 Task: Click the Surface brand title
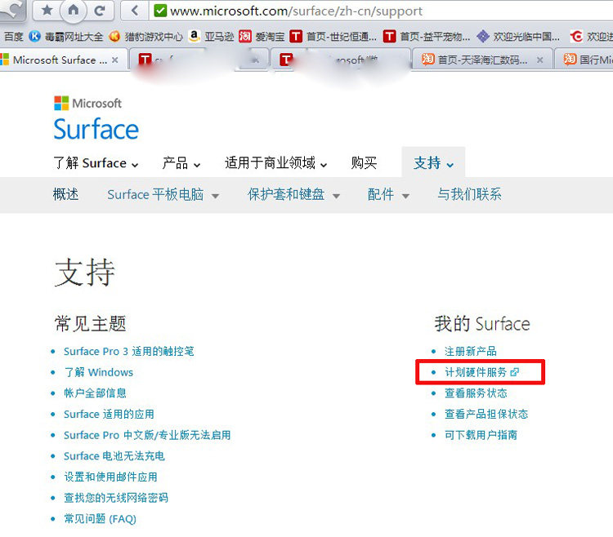coord(96,129)
